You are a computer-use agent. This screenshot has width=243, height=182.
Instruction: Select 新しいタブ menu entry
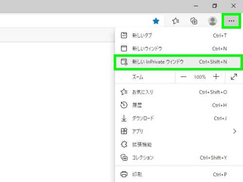179,35
